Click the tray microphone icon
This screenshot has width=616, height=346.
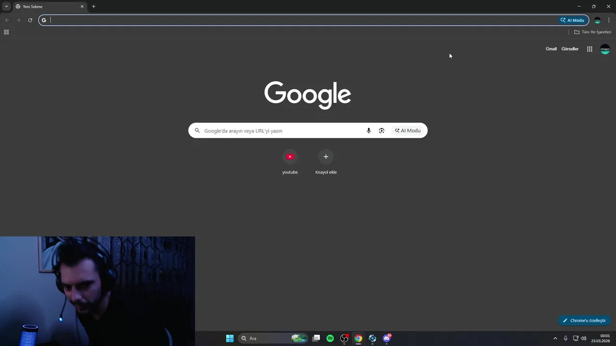click(x=565, y=338)
